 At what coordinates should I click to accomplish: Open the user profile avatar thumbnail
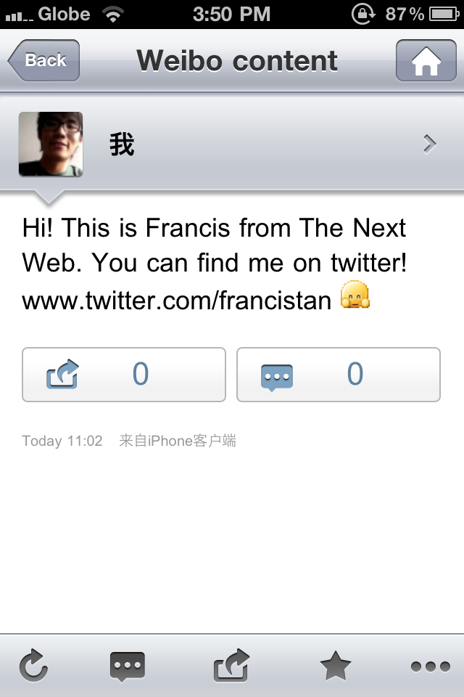51,144
